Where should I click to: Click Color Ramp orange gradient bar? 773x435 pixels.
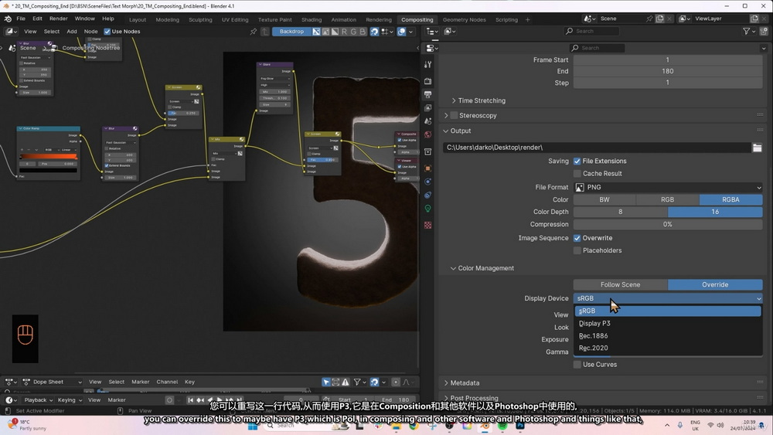(48, 157)
